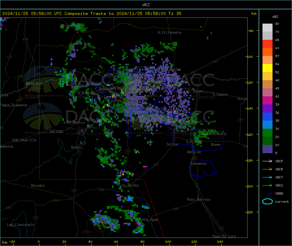Click the 'Lag.Llancanelo' map label
Screen dimensions: 292x246
pos(21,225)
